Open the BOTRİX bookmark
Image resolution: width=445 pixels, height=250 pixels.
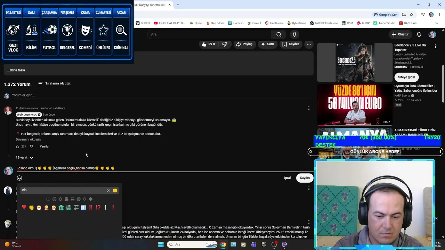click(143, 23)
